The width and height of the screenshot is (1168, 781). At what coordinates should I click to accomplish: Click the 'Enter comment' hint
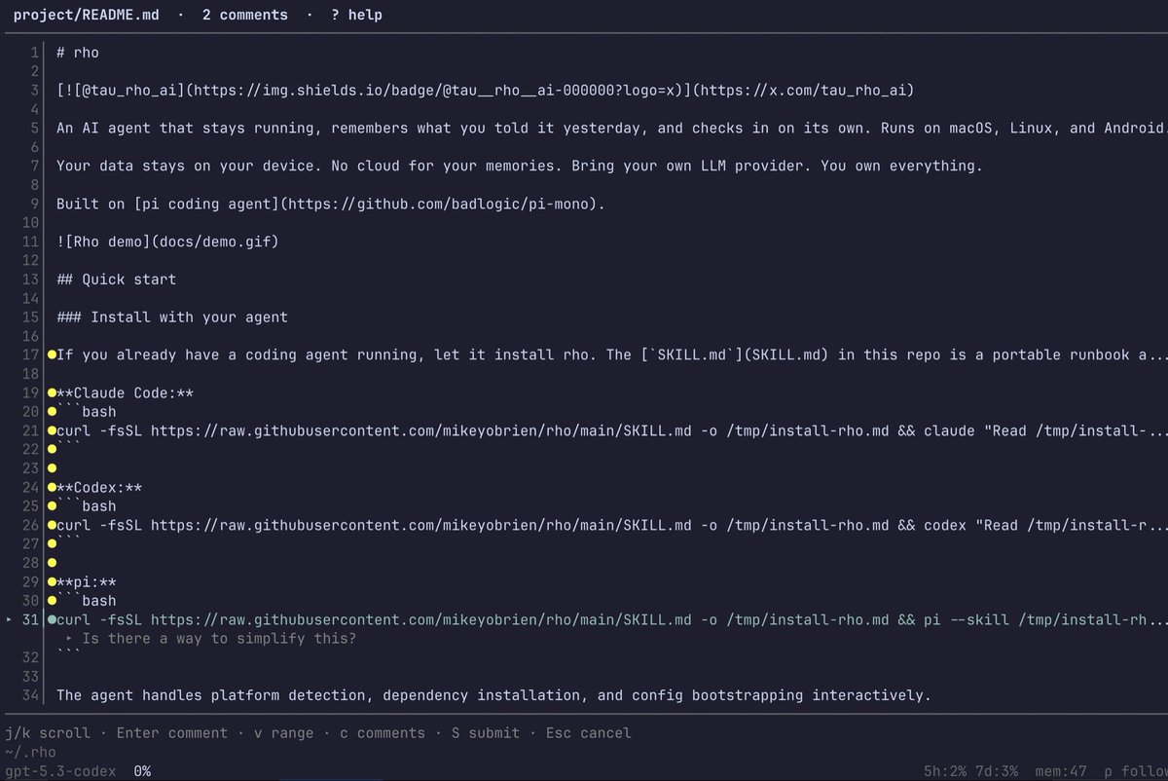[x=172, y=732]
